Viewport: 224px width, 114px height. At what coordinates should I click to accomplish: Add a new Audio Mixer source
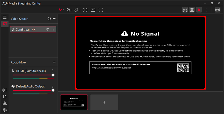point(54,62)
